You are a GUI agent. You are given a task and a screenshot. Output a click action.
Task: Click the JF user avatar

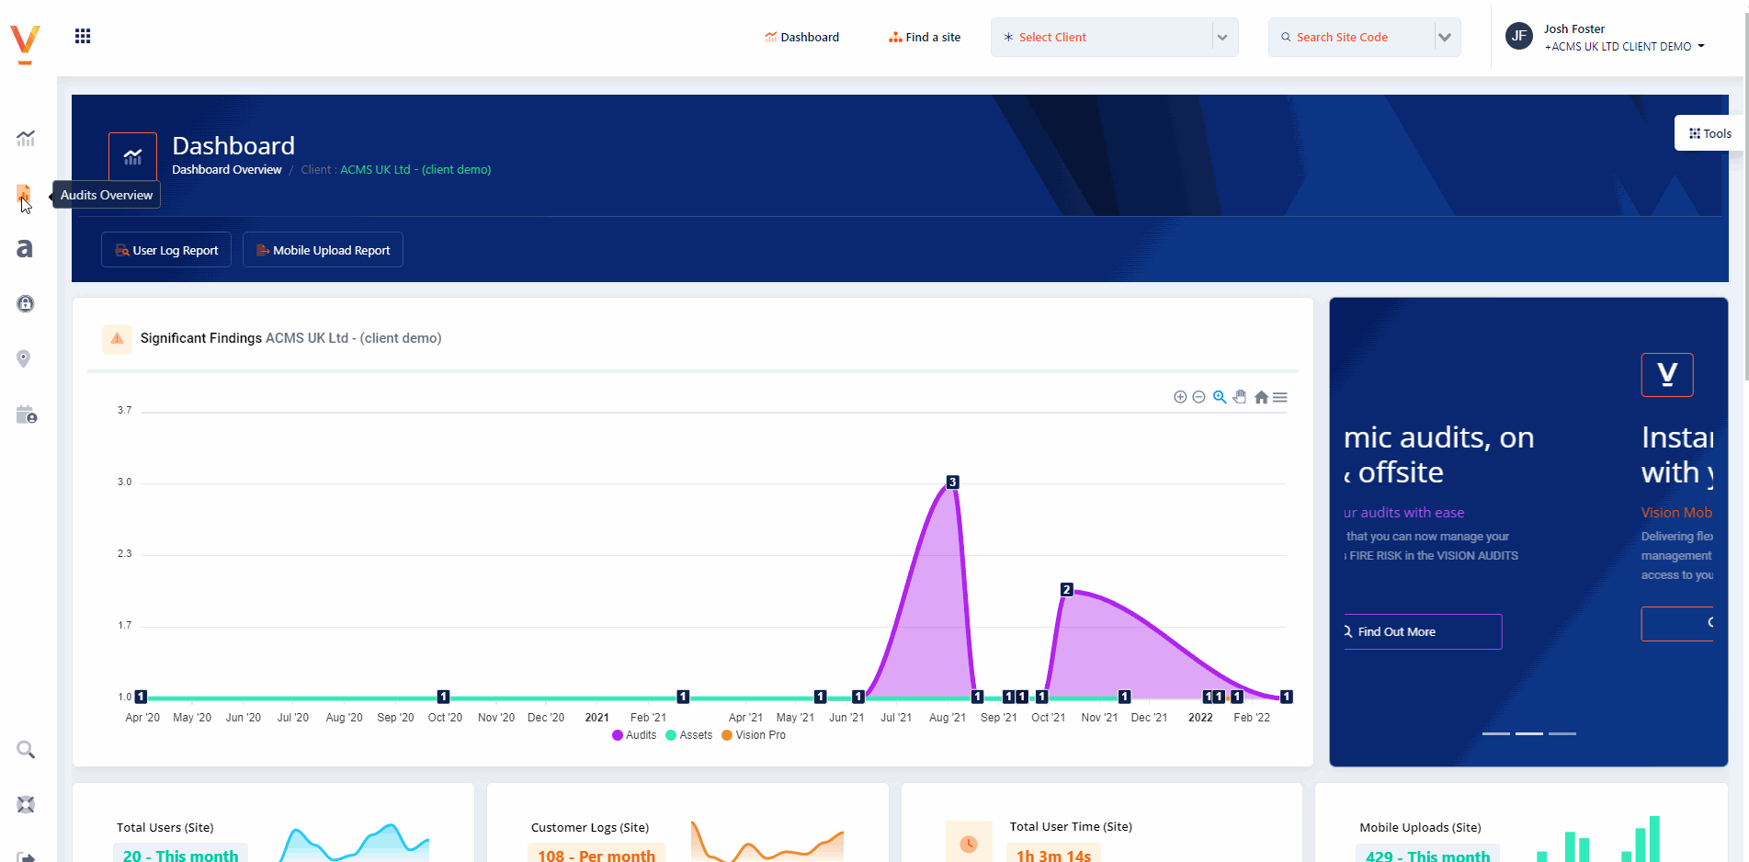tap(1519, 36)
